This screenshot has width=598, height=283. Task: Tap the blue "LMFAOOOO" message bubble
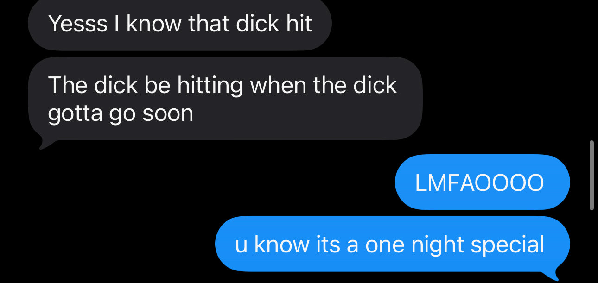click(x=482, y=182)
